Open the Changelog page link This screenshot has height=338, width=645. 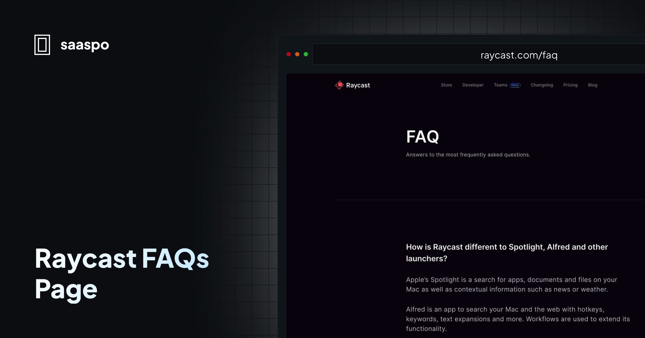coord(542,85)
